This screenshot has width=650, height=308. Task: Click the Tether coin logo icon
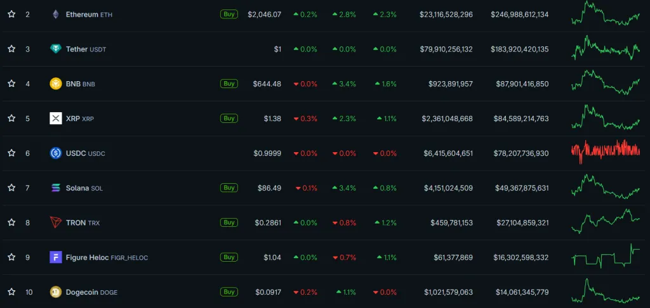click(x=55, y=49)
